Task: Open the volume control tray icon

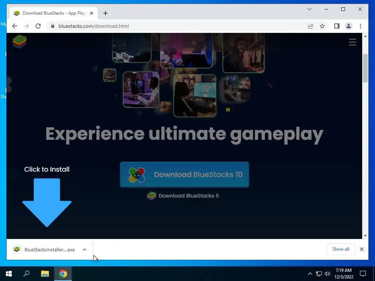Action: (x=327, y=274)
